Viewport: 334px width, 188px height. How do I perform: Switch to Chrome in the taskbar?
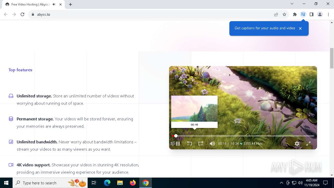click(146, 183)
